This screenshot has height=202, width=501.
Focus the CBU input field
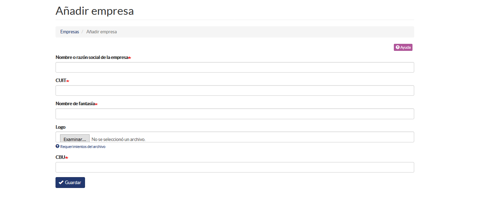(235, 167)
